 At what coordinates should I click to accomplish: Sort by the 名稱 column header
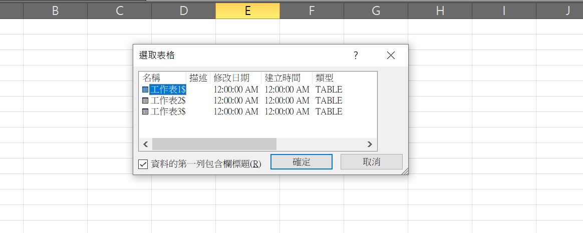tap(162, 78)
